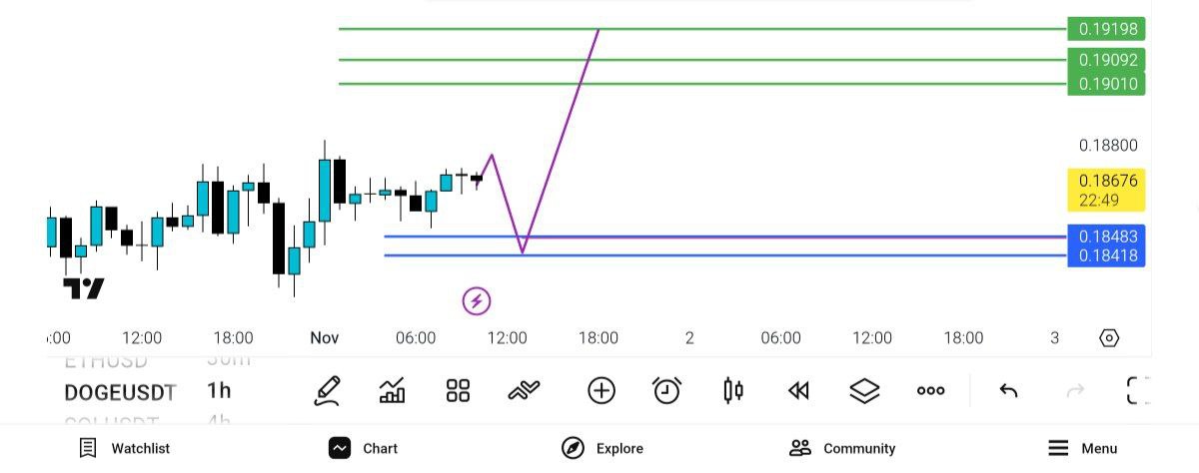Create an alert with the alarm clock icon
Screen dimensions: 1199x473
tap(666, 391)
